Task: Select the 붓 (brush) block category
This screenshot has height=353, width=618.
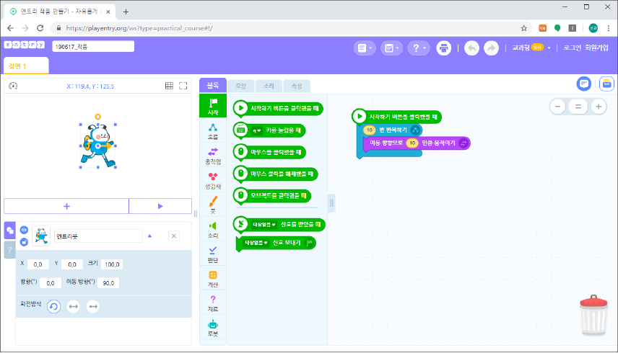Action: pos(213,204)
